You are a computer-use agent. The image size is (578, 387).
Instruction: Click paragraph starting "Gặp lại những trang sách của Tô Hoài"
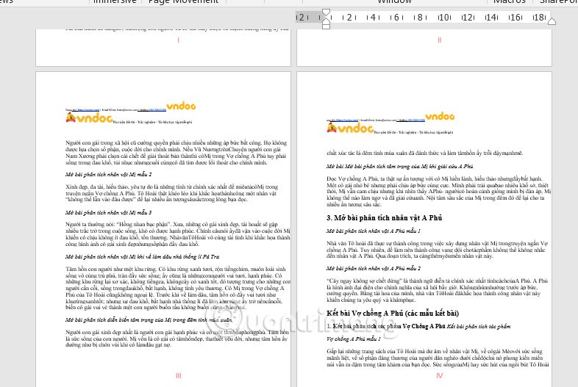point(438,358)
